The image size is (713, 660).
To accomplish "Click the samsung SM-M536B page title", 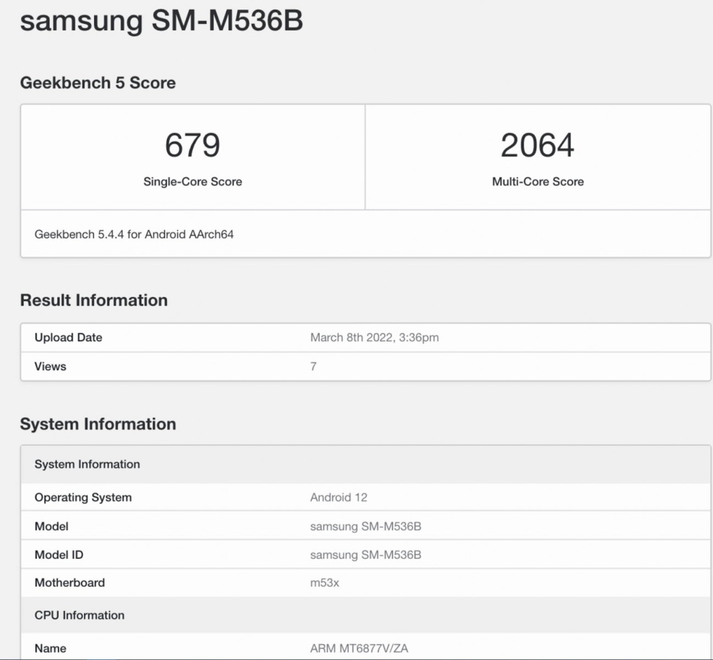I will tap(161, 21).
